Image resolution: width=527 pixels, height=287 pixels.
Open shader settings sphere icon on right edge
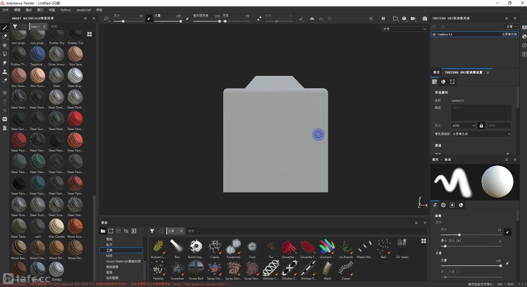524,36
